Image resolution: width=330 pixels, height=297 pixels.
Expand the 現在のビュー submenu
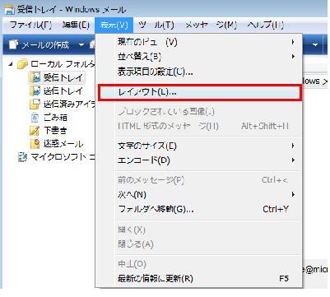tap(293, 42)
